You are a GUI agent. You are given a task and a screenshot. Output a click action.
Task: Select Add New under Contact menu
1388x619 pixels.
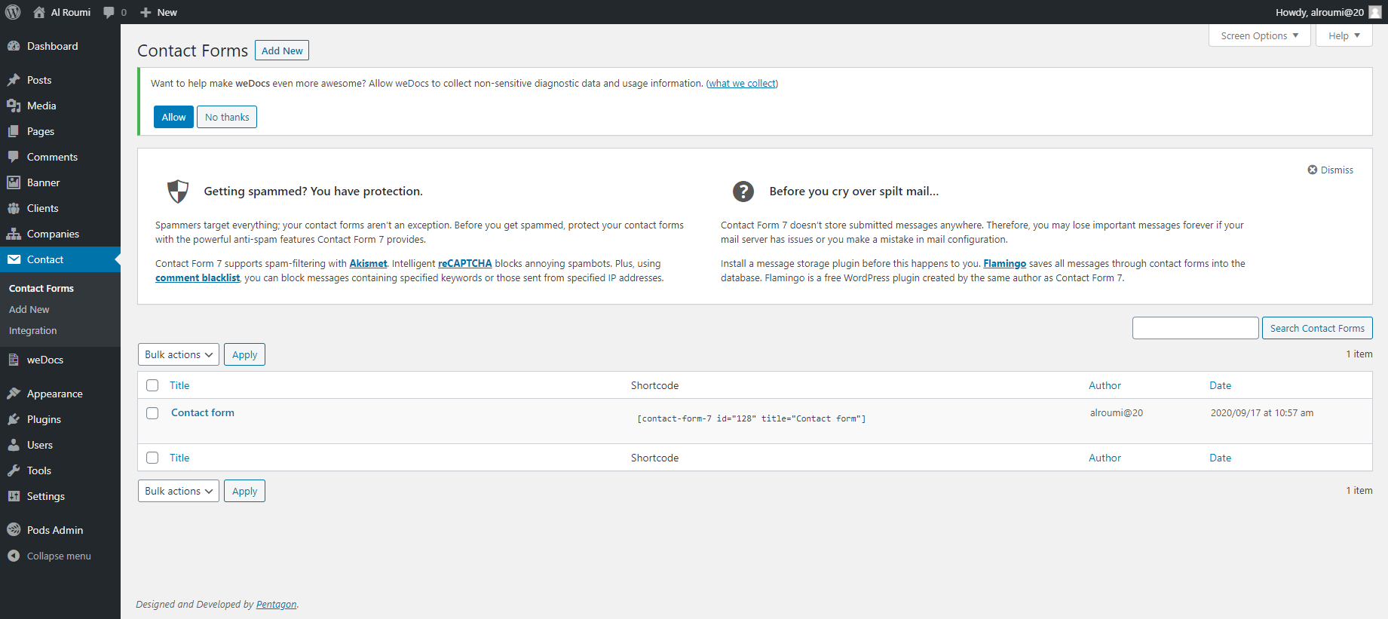point(29,309)
